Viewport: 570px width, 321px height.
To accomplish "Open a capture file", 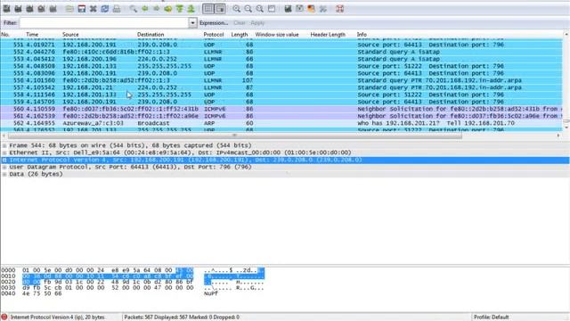I will point(69,9).
